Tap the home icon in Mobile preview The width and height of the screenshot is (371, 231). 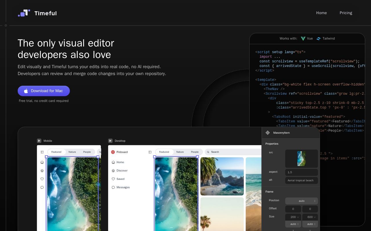(x=42, y=162)
